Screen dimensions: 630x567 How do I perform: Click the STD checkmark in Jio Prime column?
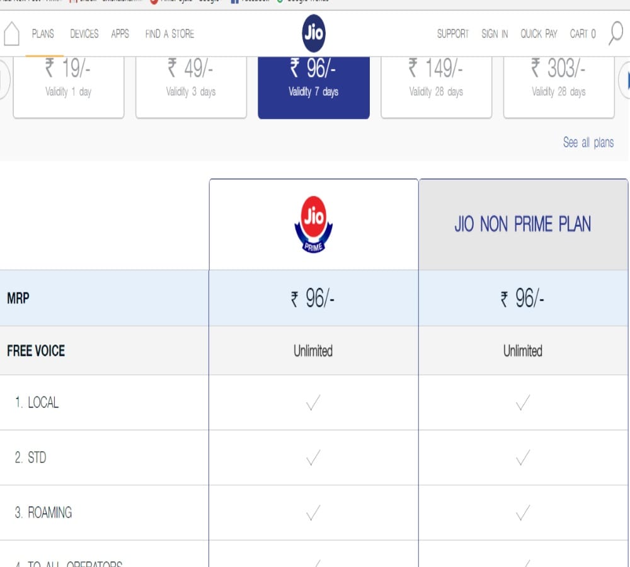tap(313, 457)
